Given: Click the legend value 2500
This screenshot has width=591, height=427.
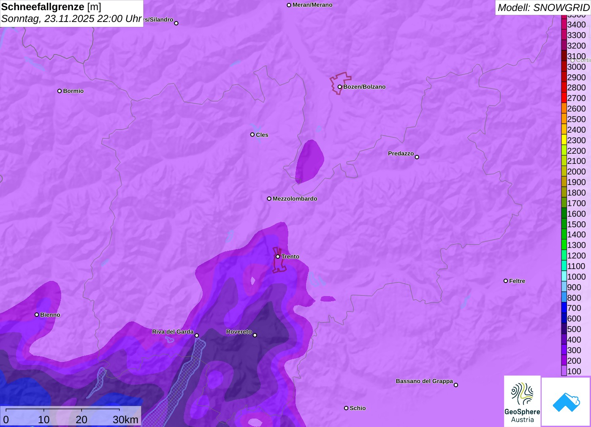Looking at the screenshot, I should pos(577,119).
